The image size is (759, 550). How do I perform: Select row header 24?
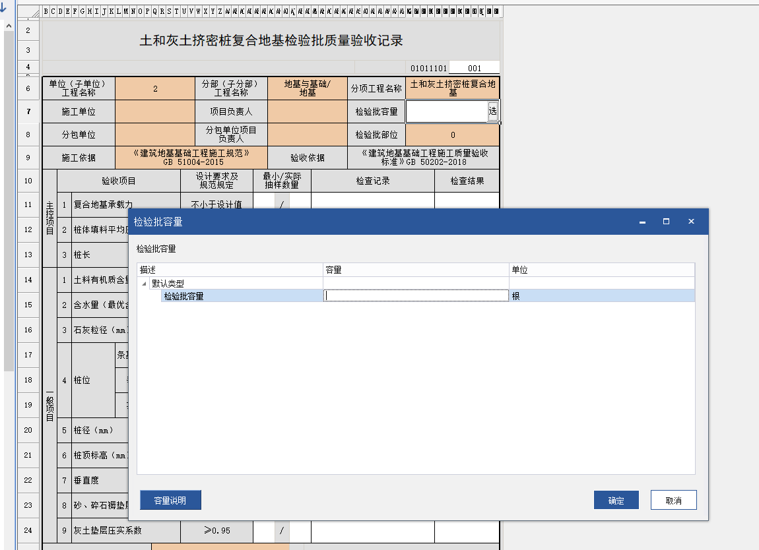[28, 530]
